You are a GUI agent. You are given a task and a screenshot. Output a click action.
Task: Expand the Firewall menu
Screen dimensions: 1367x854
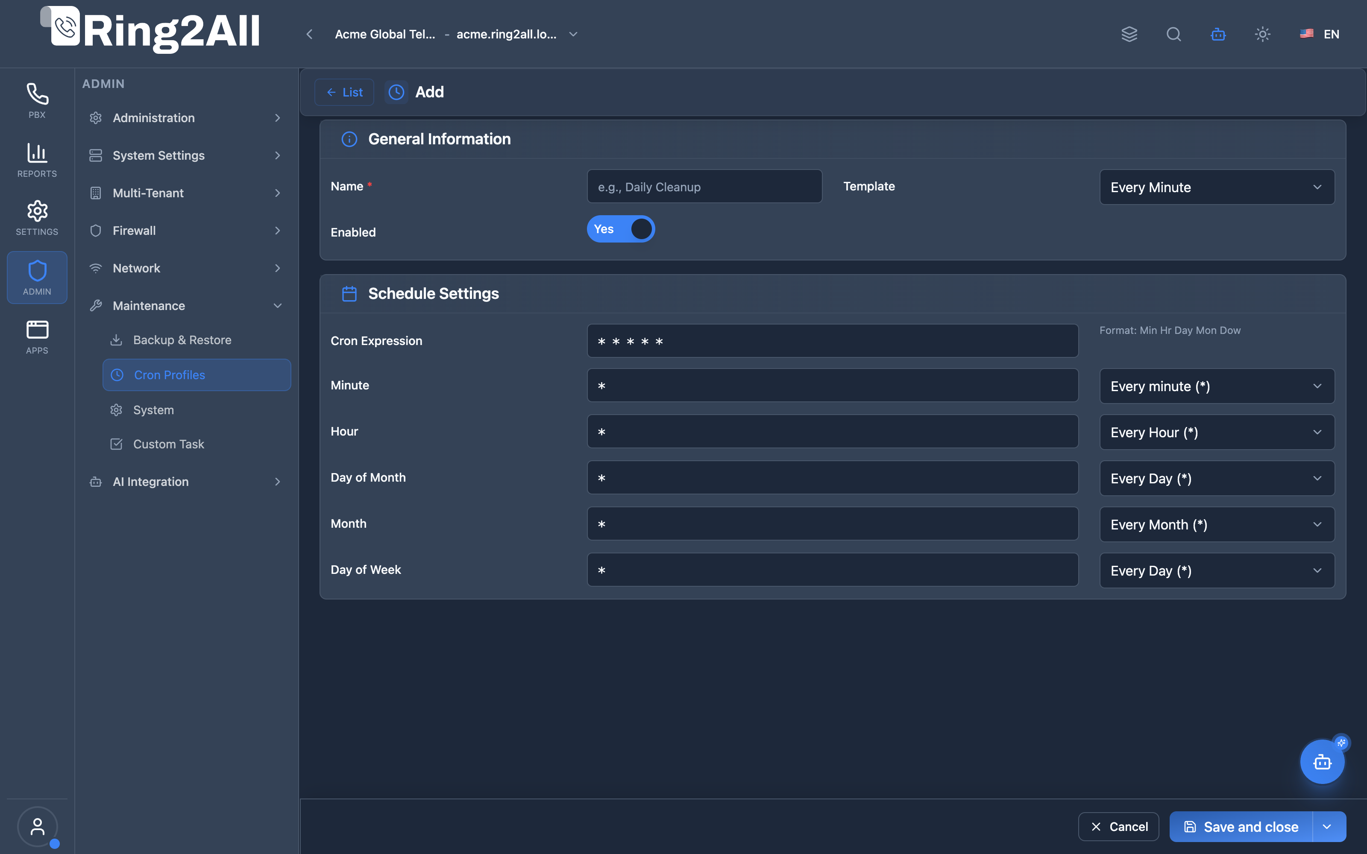pos(186,231)
